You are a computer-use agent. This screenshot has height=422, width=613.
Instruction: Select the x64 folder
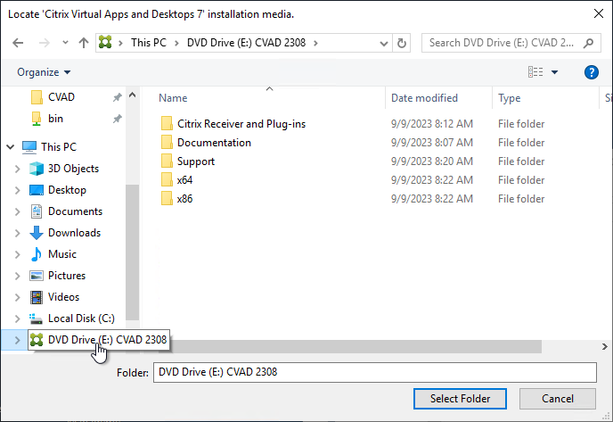[184, 180]
